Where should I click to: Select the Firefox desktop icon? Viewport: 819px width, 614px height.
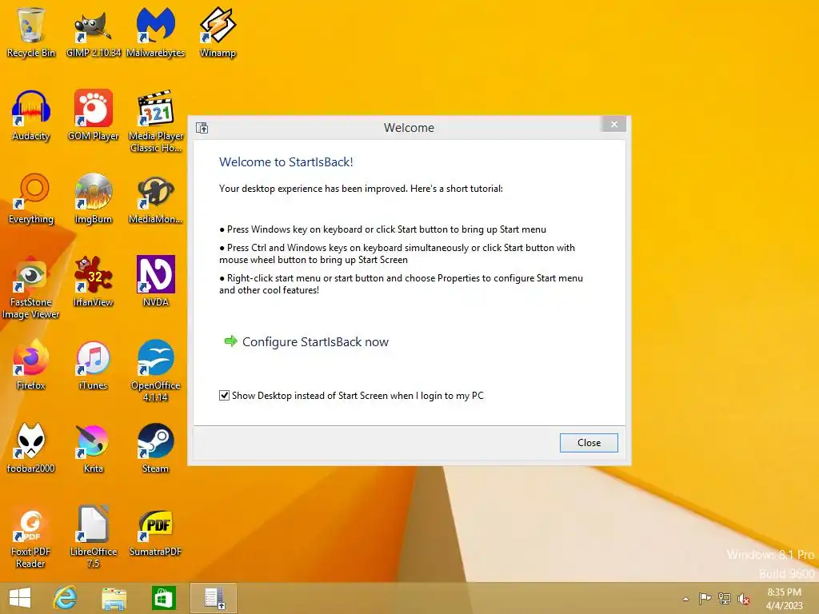pyautogui.click(x=31, y=365)
